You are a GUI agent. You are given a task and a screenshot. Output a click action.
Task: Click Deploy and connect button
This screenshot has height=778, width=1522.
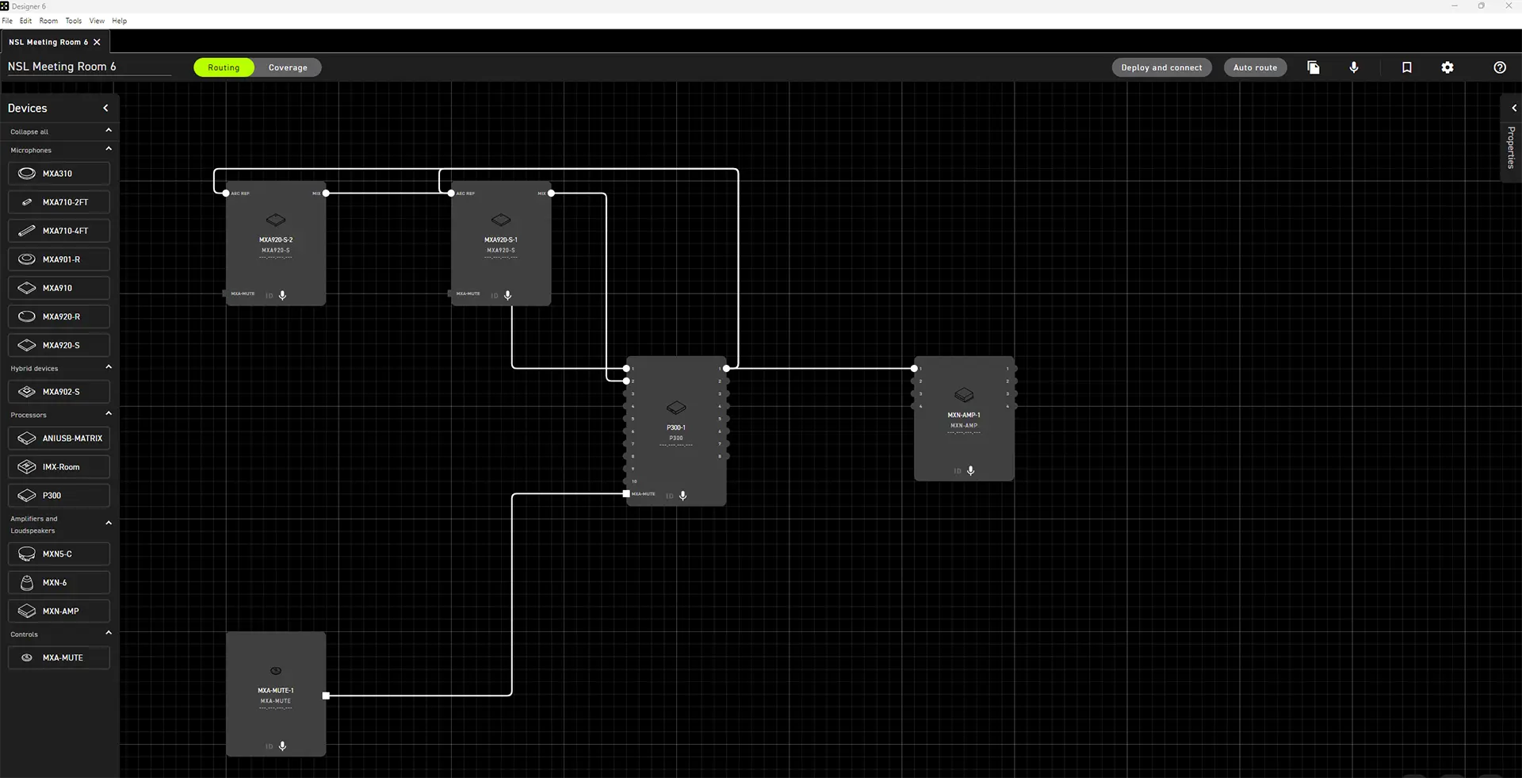click(1161, 67)
